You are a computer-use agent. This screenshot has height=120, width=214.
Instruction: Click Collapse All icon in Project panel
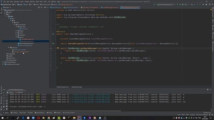pyautogui.click(x=41, y=7)
